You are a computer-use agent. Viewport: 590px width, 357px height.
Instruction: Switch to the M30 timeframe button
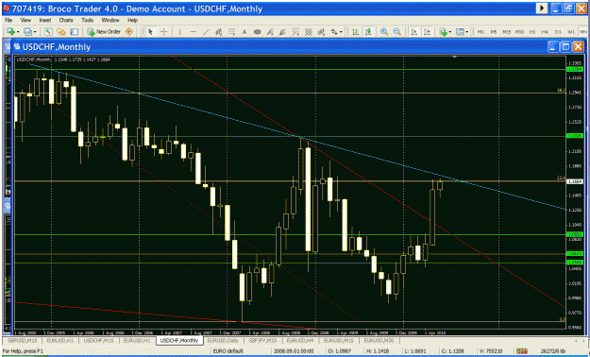pos(519,32)
